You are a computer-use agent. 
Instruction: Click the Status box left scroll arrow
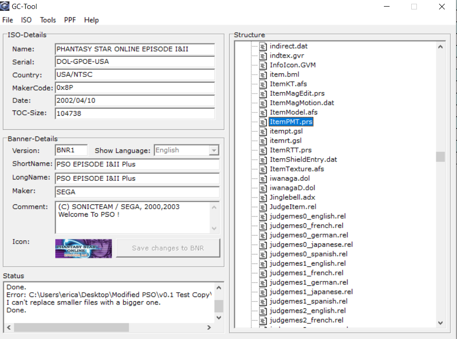tap(9, 327)
